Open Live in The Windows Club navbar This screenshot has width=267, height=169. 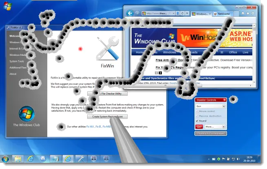point(245,52)
